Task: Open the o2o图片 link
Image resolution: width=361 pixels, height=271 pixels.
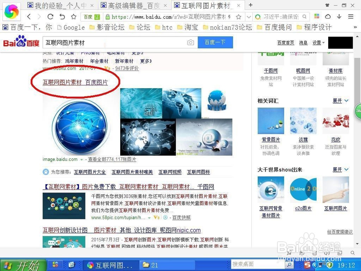Action: [303, 208]
